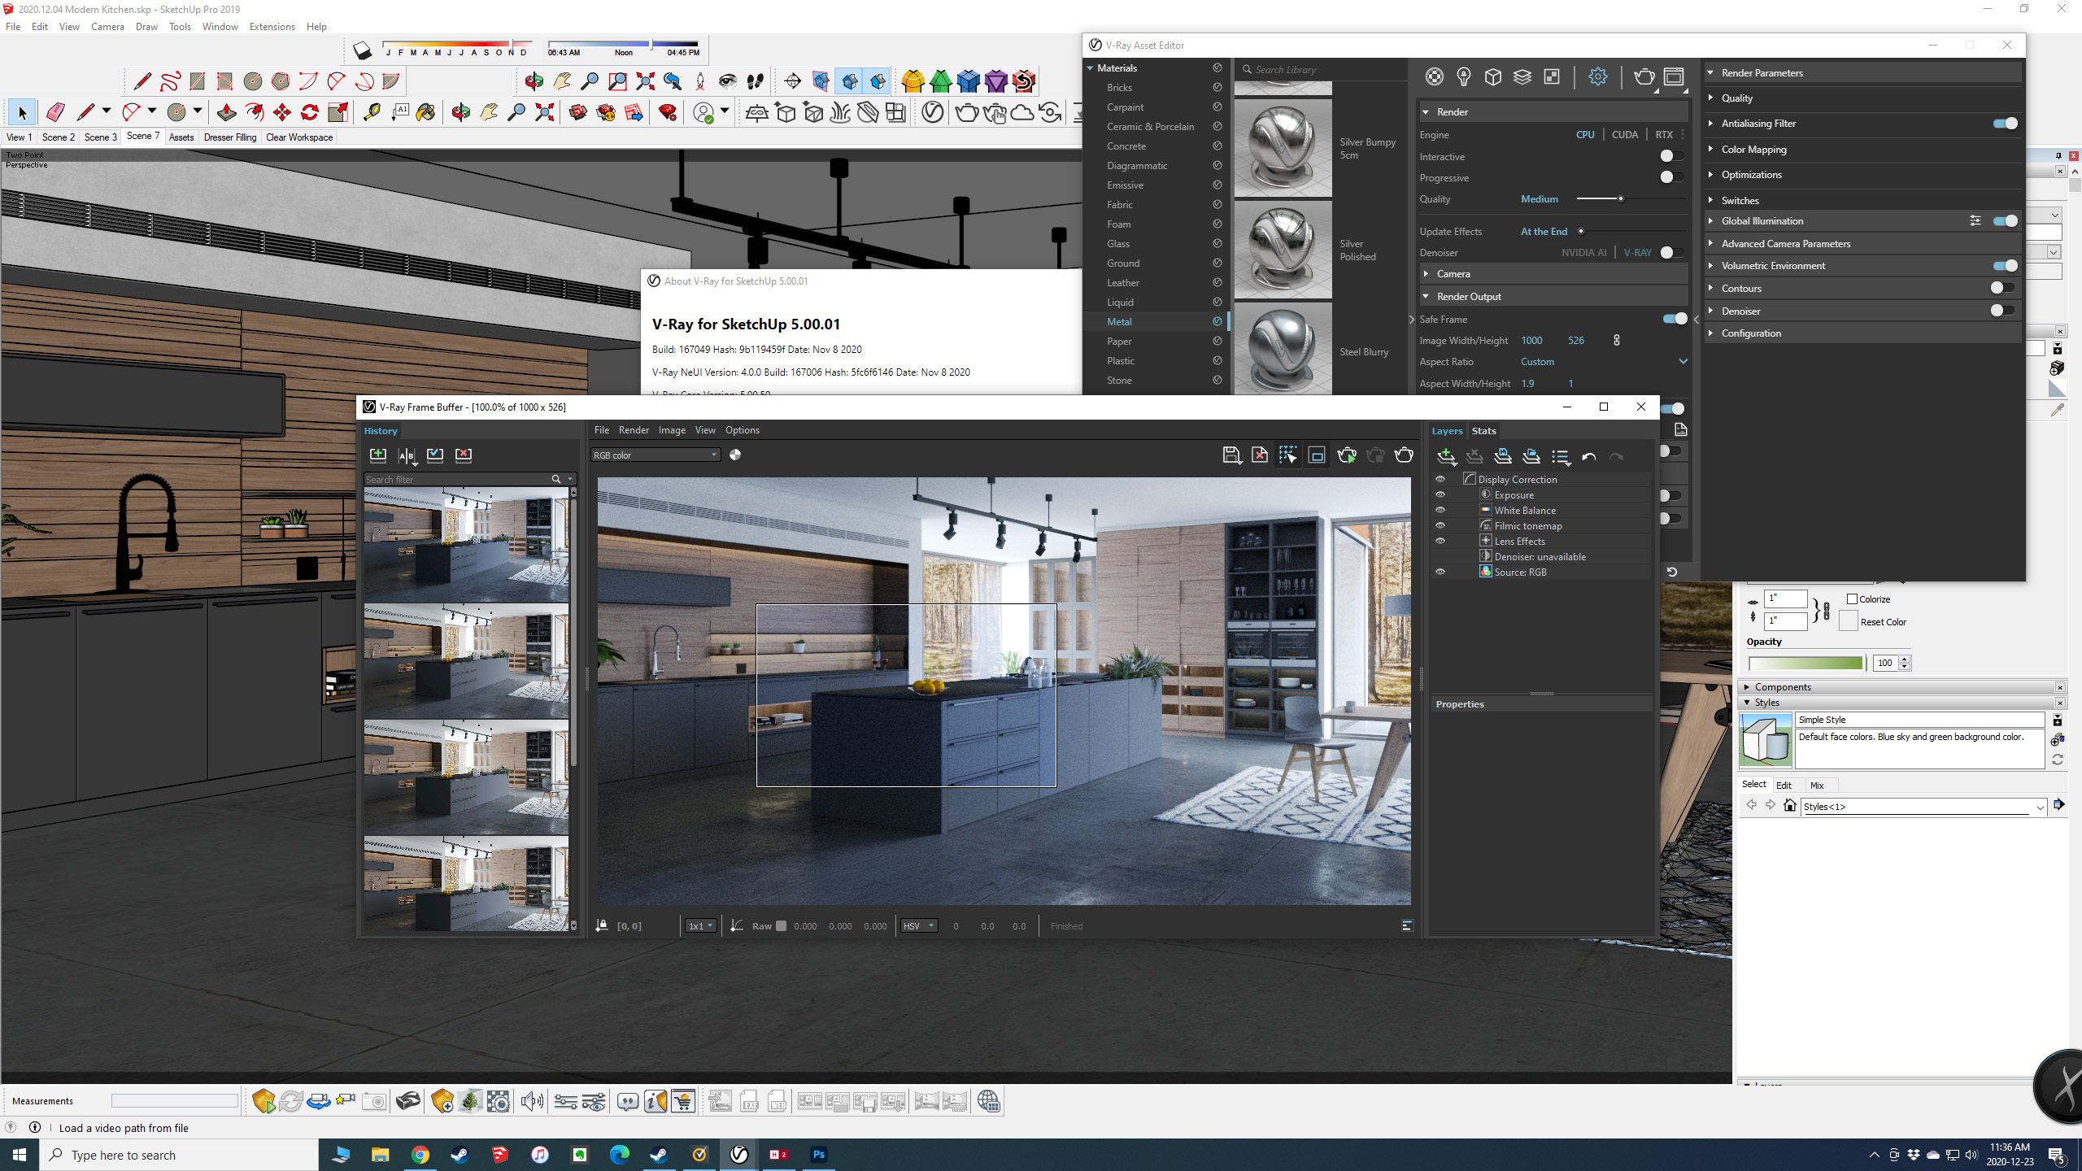Choose NVIDIA AI denoiser option
The width and height of the screenshot is (2082, 1171).
[1583, 253]
